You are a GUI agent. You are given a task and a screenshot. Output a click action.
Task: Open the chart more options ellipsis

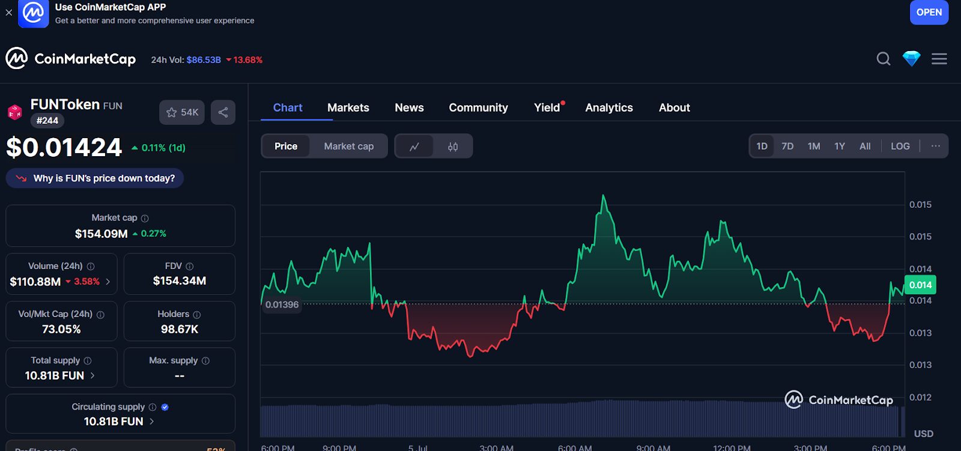(935, 147)
